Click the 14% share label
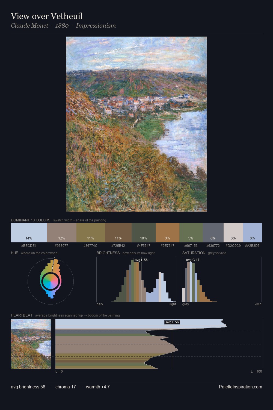Screen dimensions: 273x410 [x=29, y=238]
